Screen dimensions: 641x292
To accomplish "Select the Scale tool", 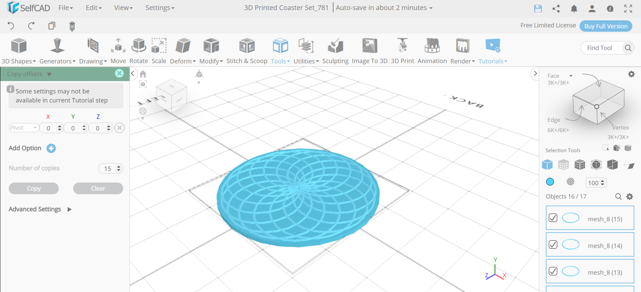I will click(x=159, y=51).
